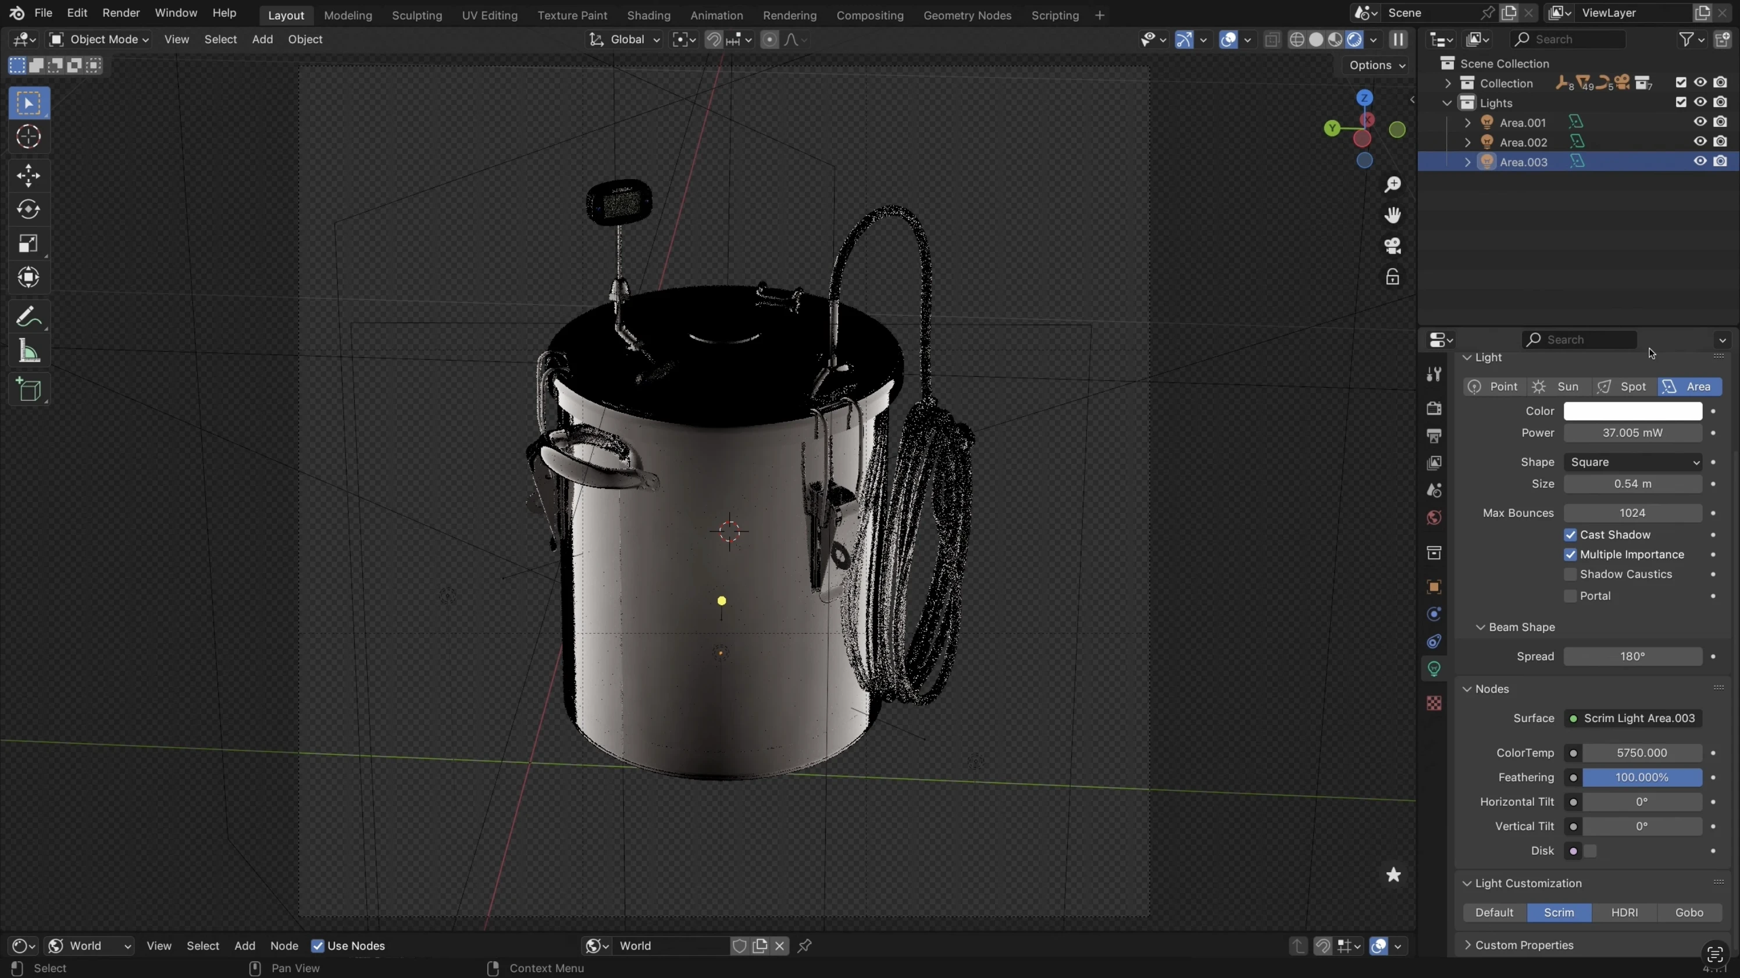This screenshot has width=1740, height=978.
Task: Open the Object Mode dropdown
Action: [x=99, y=39]
